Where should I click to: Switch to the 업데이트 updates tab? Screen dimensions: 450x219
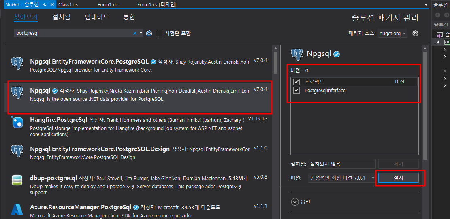pyautogui.click(x=97, y=17)
